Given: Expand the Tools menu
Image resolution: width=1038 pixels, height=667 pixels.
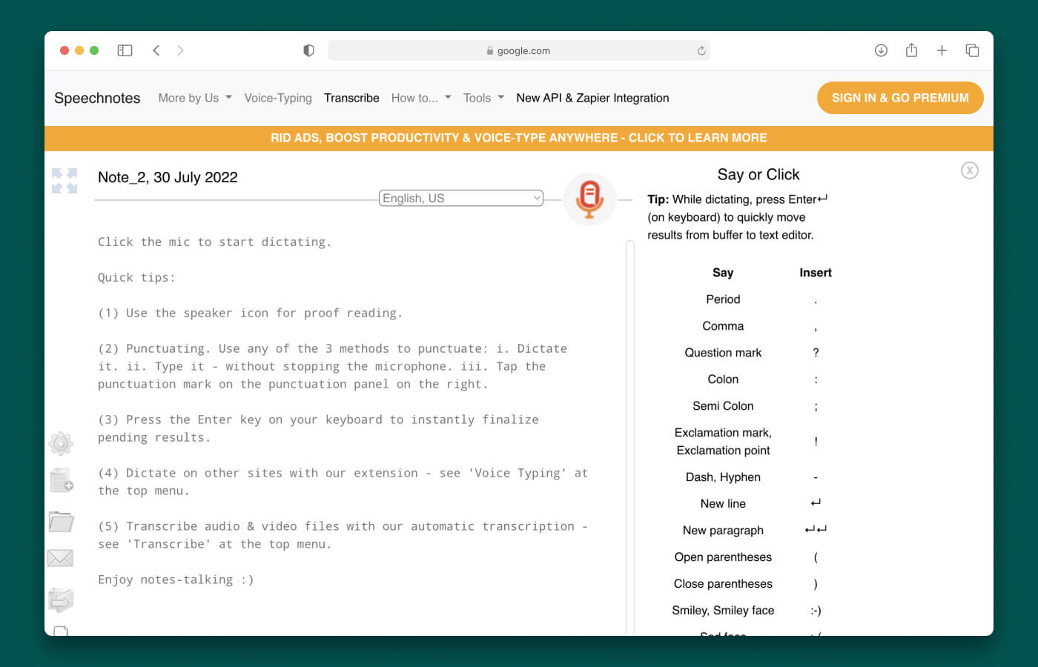Looking at the screenshot, I should (483, 98).
